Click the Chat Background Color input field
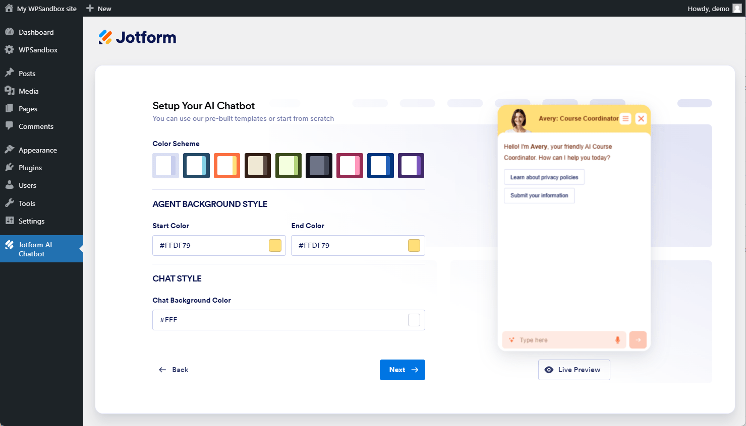 [289, 320]
